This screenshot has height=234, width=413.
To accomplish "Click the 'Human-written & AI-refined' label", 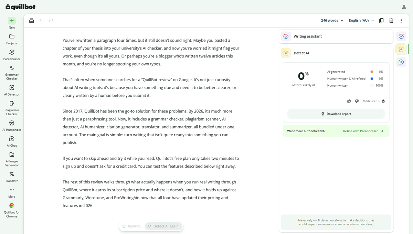I will tap(346, 79).
